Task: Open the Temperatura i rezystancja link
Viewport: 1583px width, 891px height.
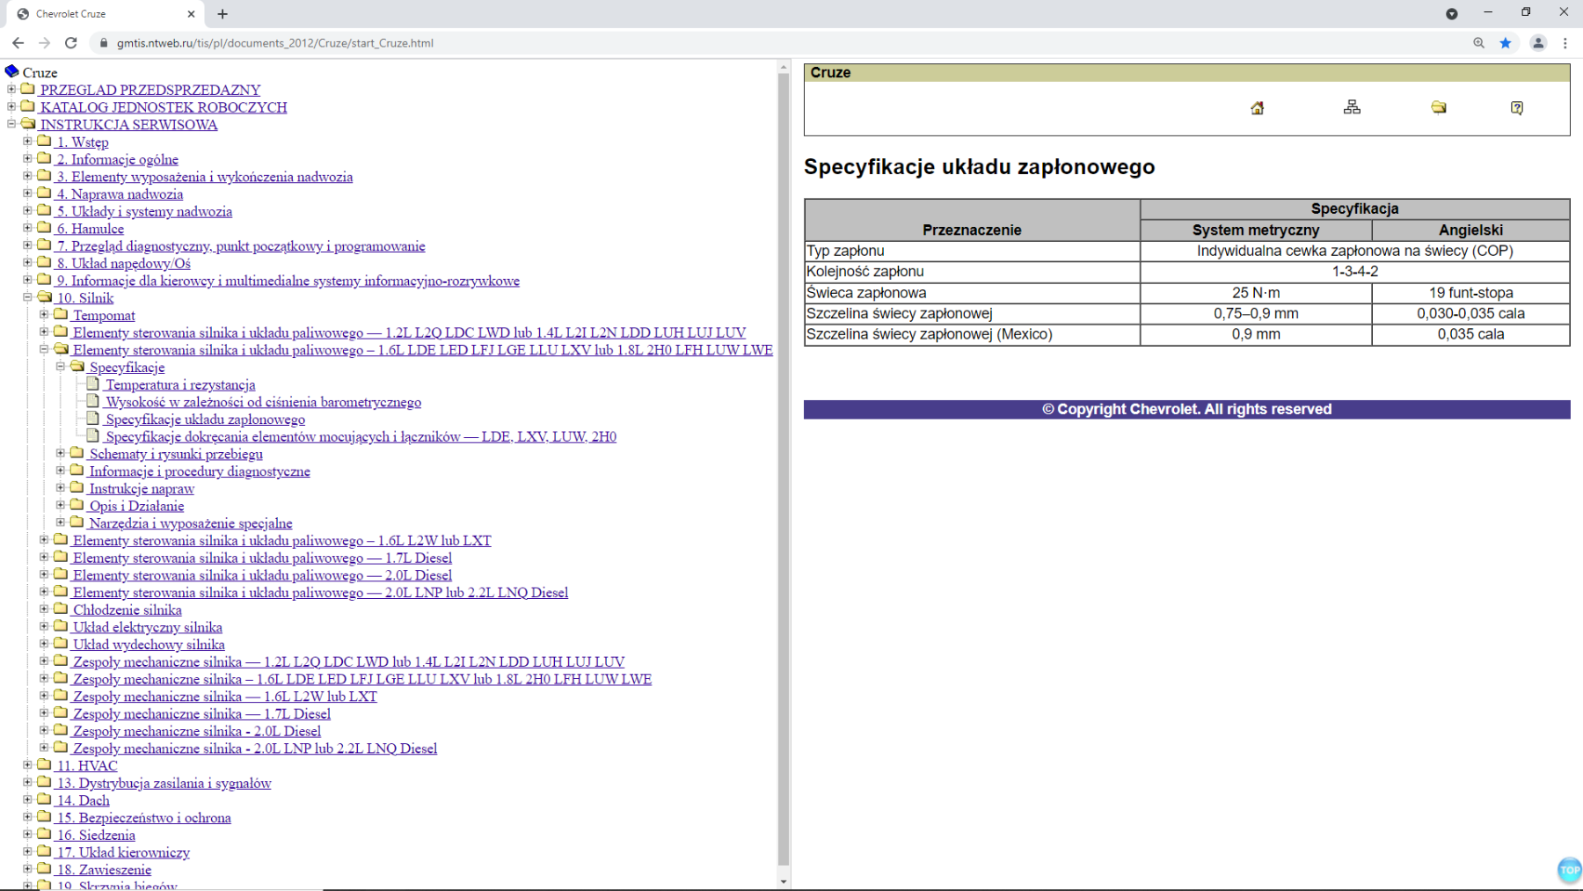Action: (x=180, y=385)
